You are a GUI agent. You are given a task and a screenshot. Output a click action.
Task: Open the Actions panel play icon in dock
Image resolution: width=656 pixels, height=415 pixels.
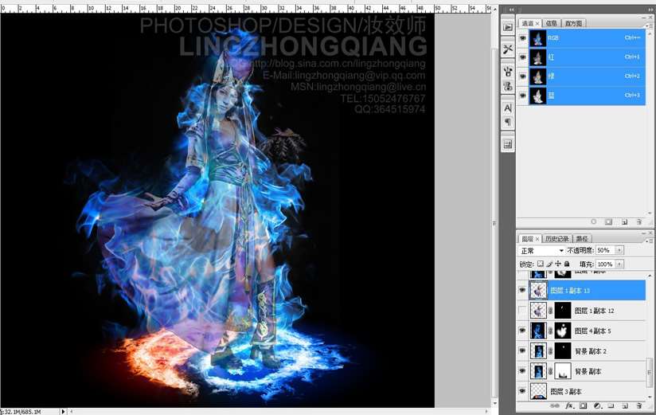click(x=508, y=27)
